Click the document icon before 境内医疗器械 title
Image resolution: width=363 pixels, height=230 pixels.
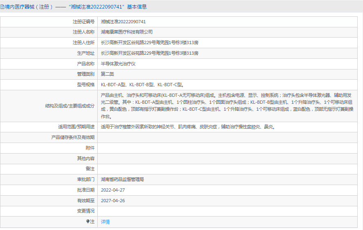click(2, 7)
